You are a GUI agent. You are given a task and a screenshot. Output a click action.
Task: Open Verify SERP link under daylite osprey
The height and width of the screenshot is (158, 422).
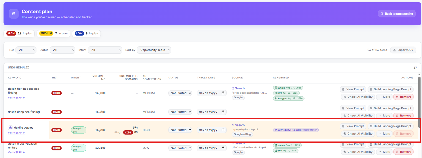tap(16, 133)
